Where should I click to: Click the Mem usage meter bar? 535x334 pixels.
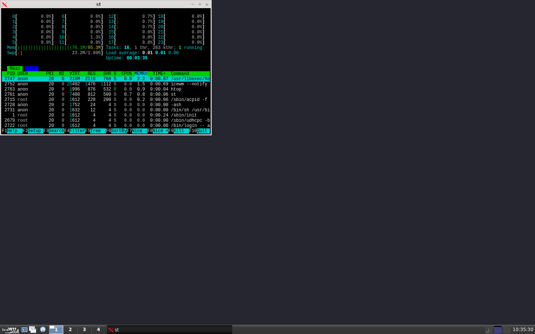tap(55, 48)
